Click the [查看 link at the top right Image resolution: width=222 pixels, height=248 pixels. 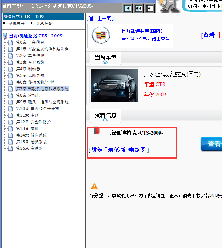coord(208,35)
